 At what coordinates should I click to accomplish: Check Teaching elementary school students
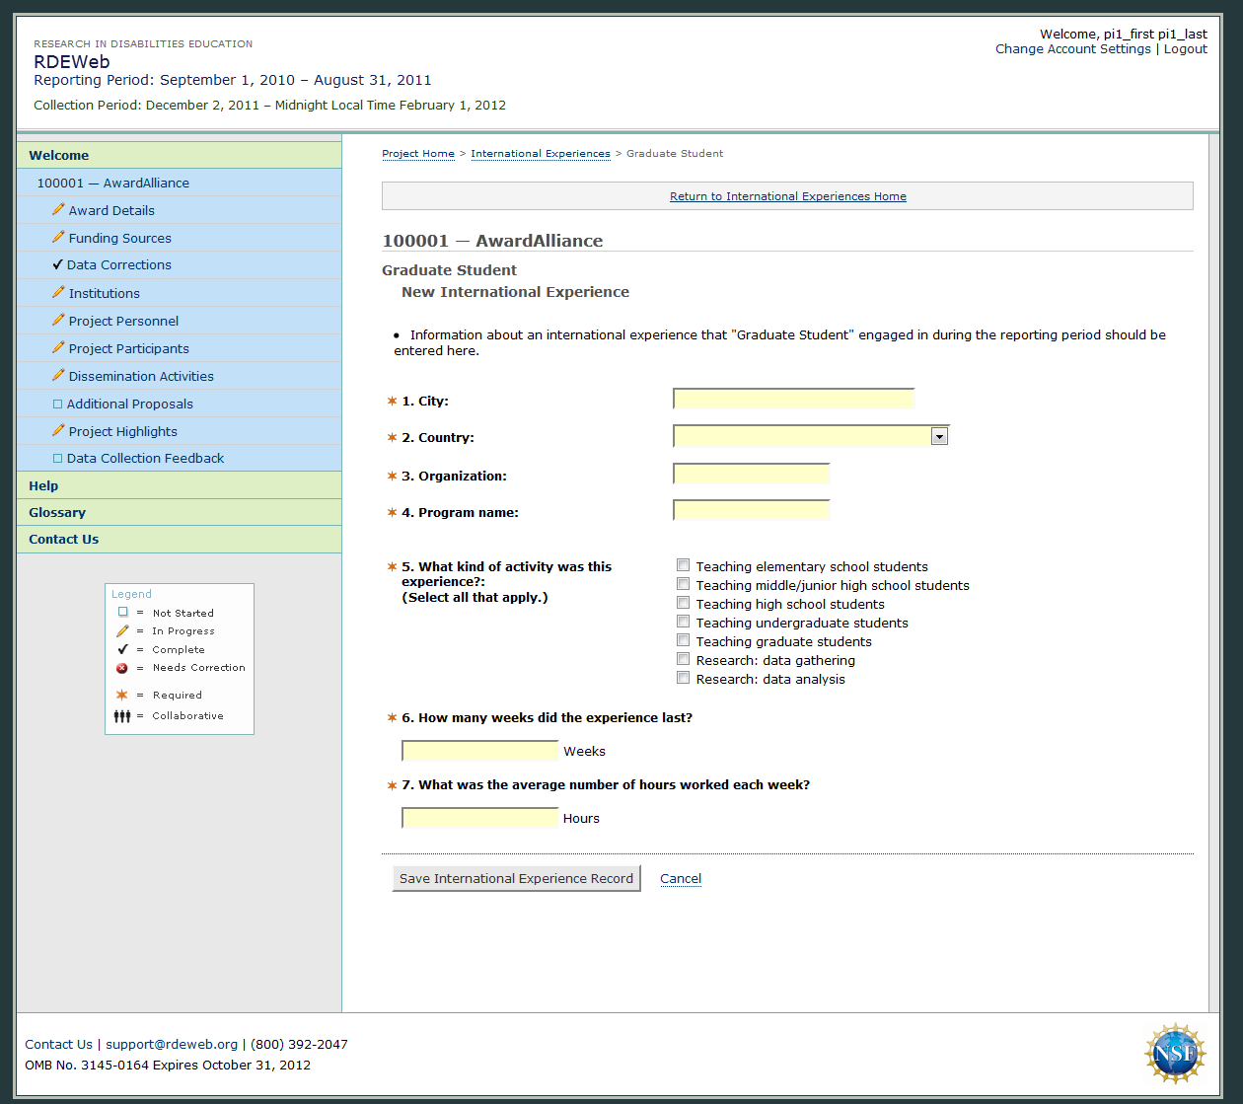pyautogui.click(x=683, y=565)
